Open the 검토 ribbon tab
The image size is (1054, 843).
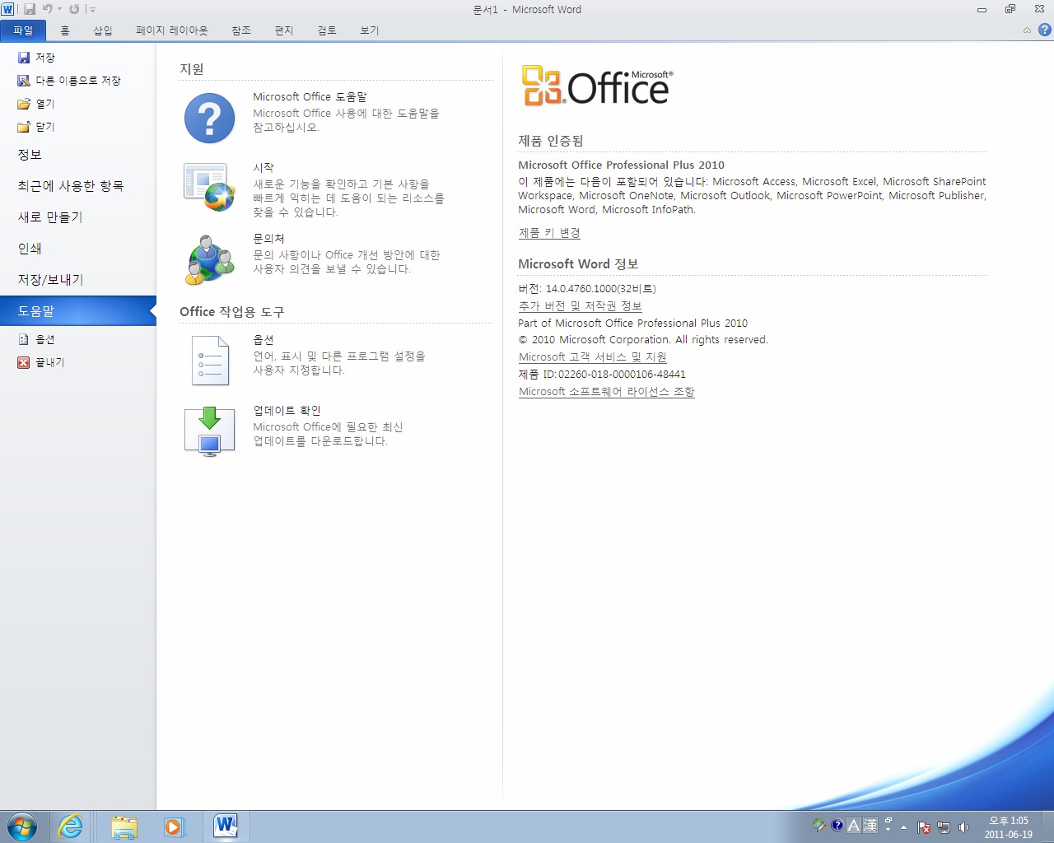[x=327, y=30]
